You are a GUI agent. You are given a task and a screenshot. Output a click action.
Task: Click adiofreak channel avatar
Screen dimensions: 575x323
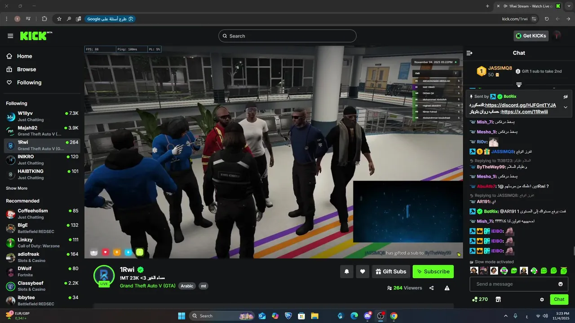[10, 257]
